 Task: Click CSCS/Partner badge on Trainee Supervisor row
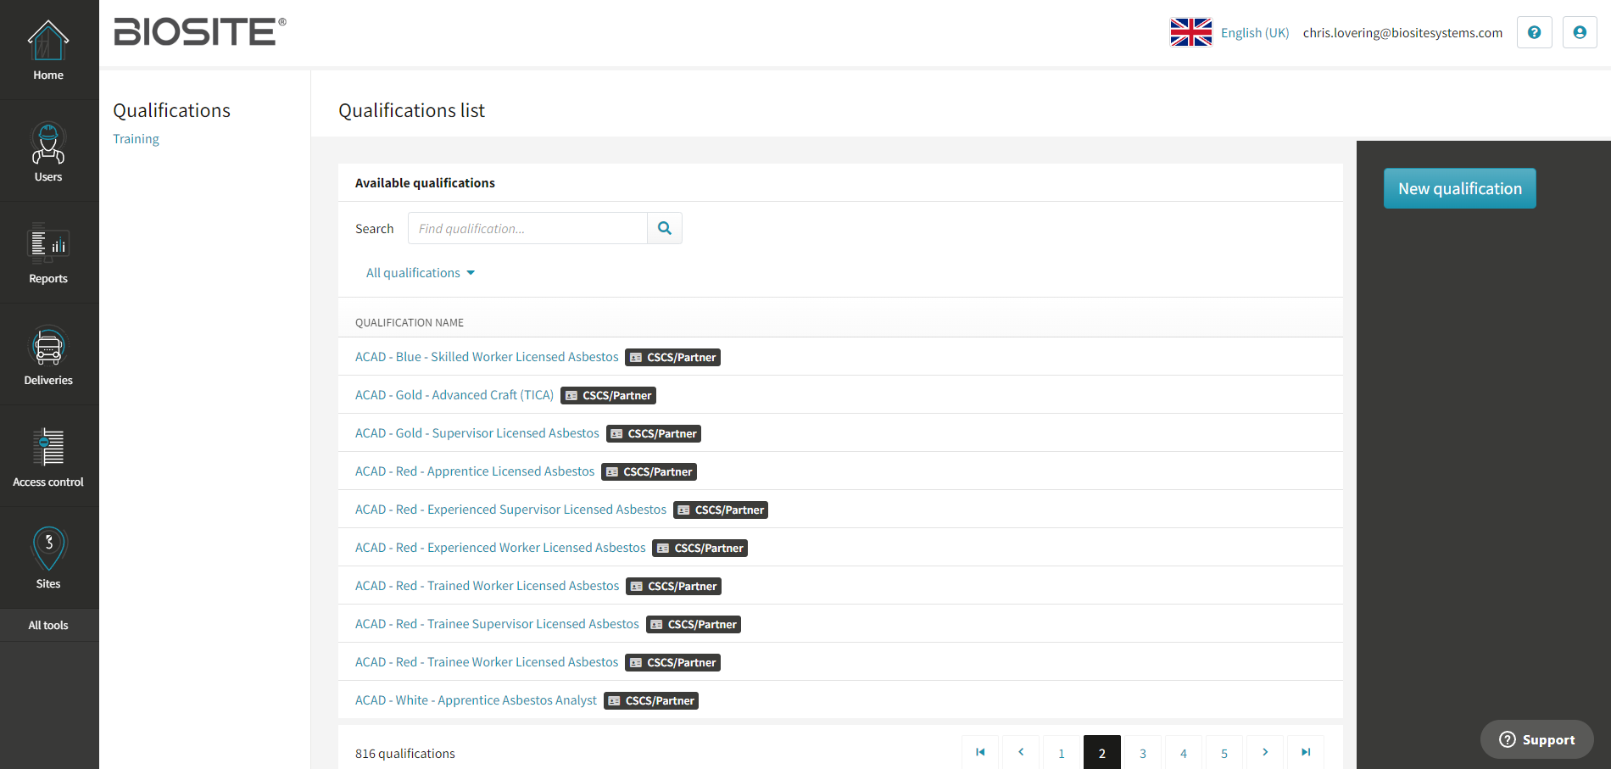tap(694, 625)
